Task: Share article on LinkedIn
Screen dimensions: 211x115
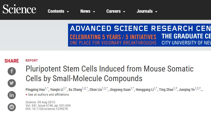Action: (12, 95)
